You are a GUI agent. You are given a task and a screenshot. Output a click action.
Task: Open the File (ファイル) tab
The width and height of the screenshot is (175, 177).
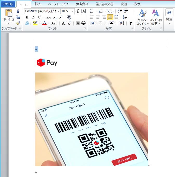pos(8,4)
